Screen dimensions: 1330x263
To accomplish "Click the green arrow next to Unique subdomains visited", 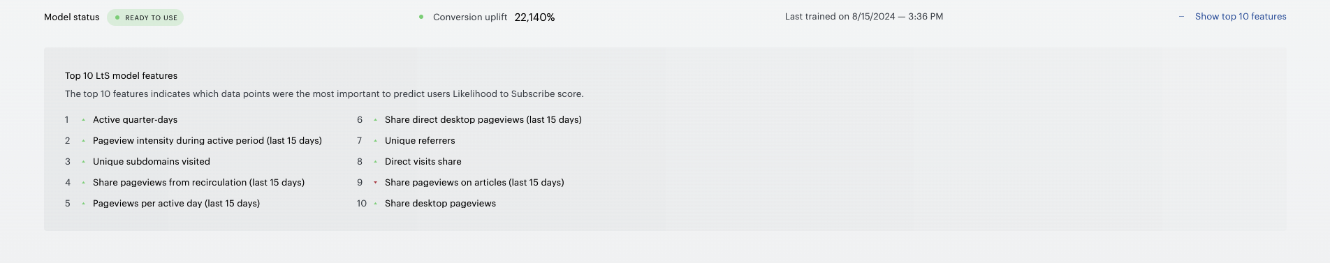I will 83,162.
